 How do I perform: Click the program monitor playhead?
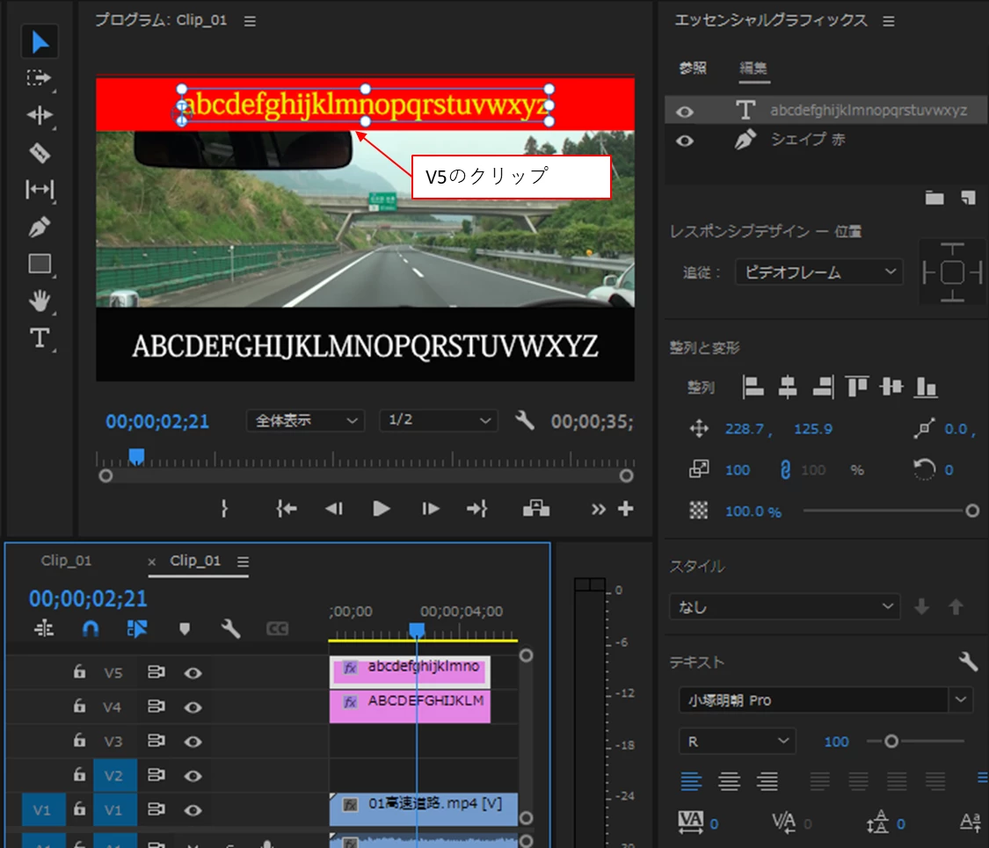136,456
